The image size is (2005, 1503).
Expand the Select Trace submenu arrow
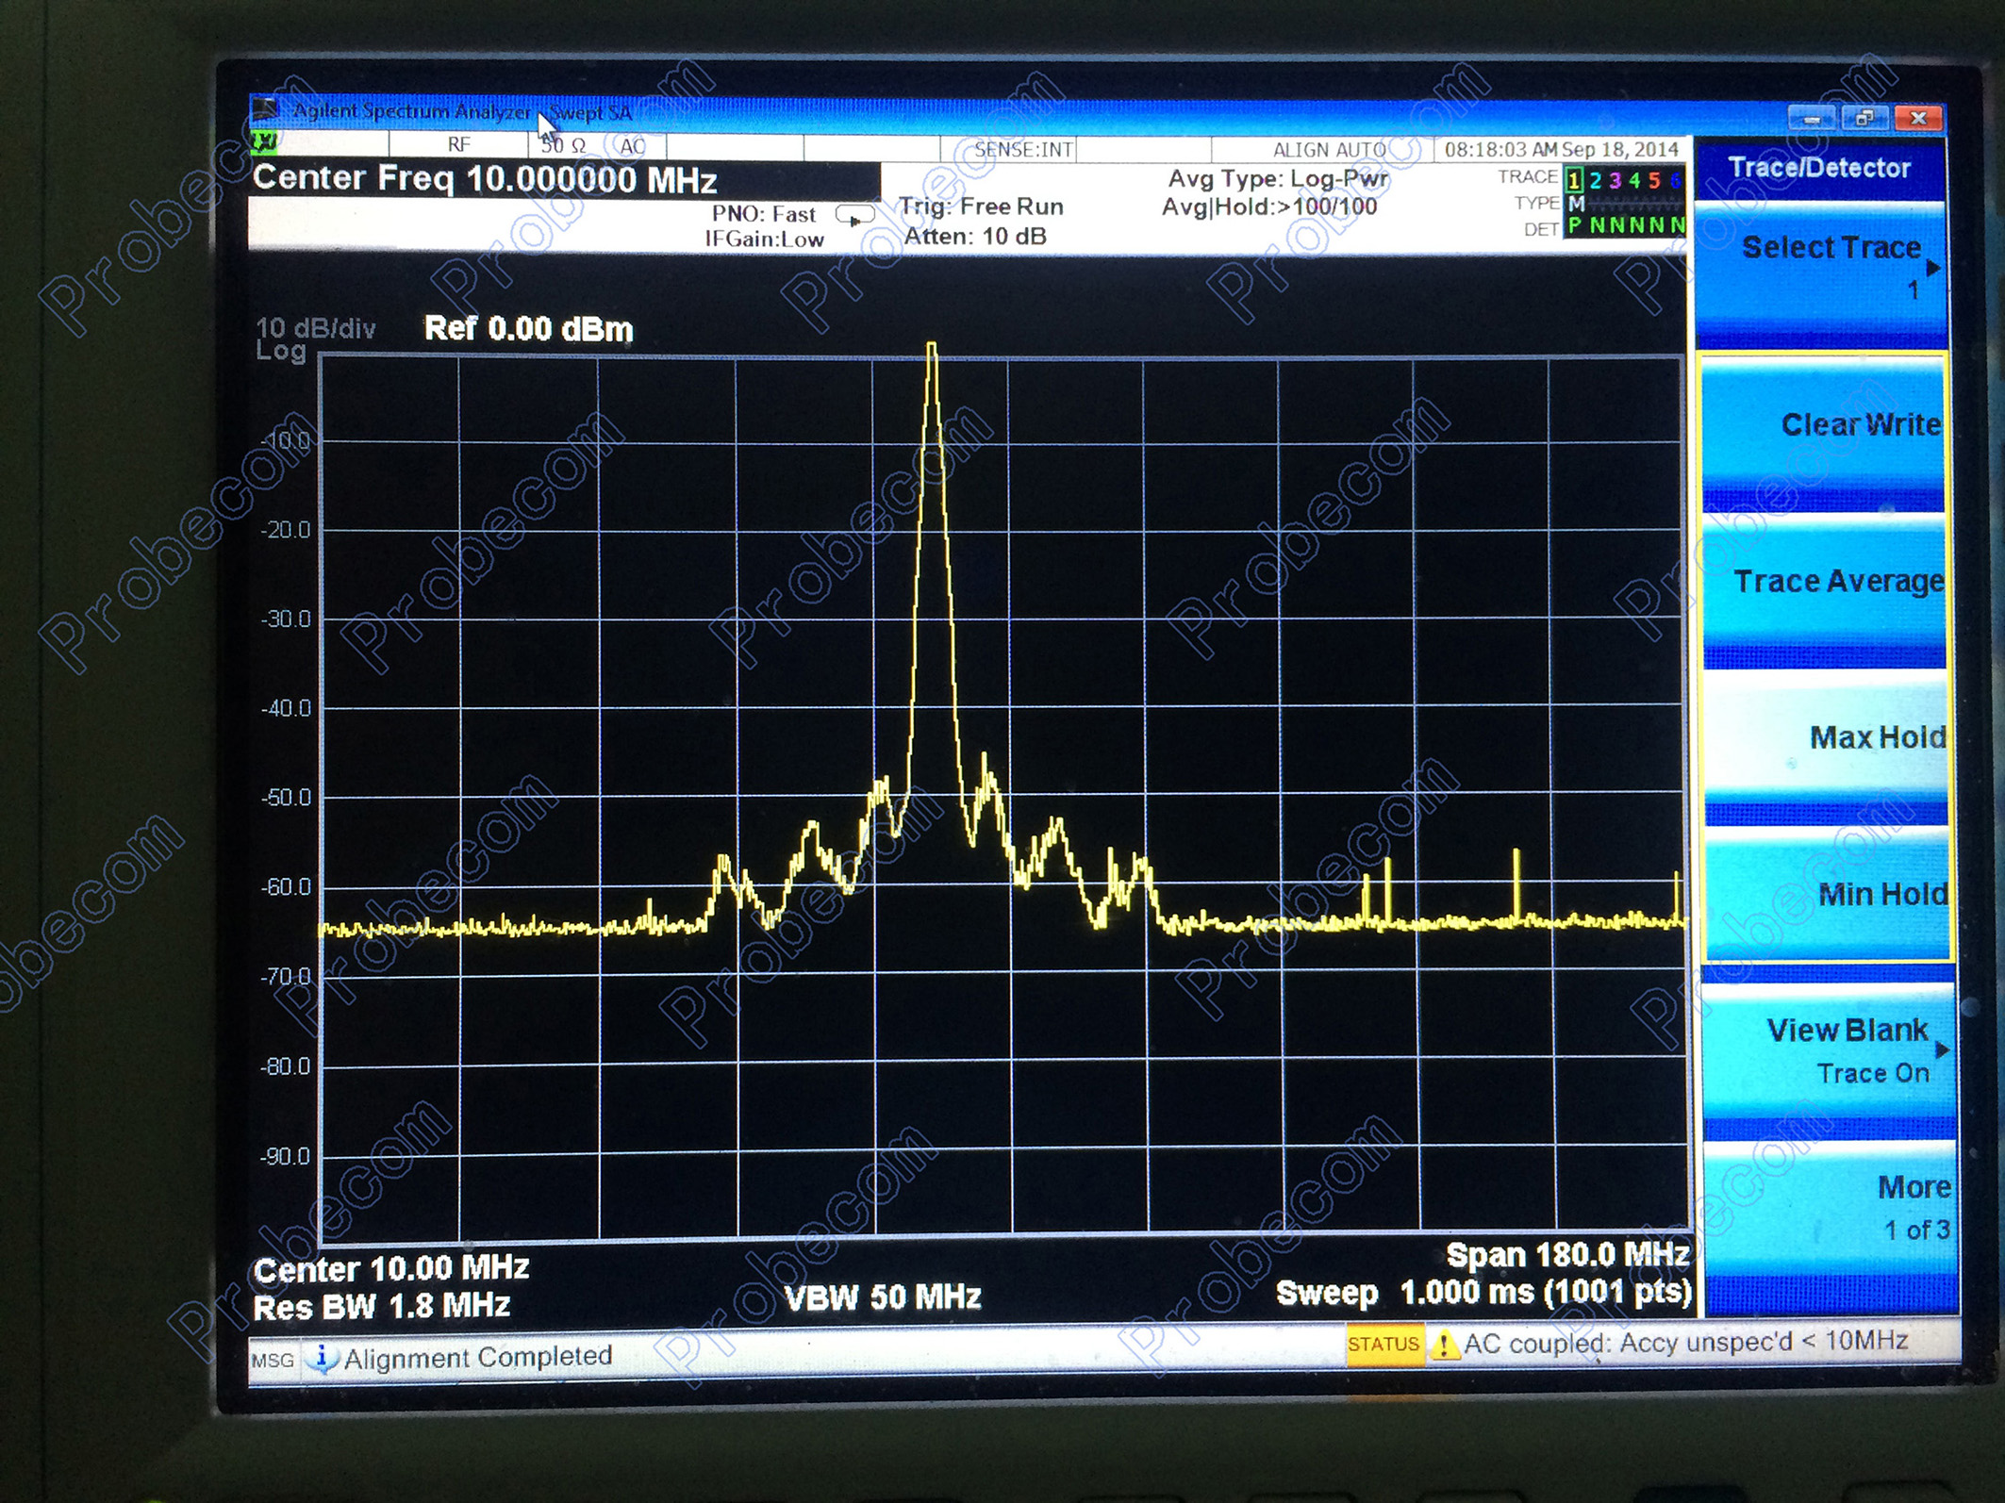coord(1933,268)
